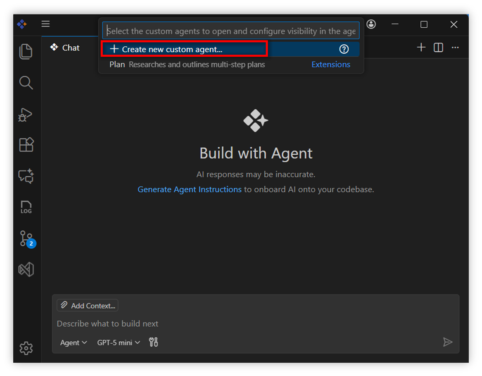Open the Extensions sidebar icon

tap(26, 144)
